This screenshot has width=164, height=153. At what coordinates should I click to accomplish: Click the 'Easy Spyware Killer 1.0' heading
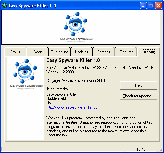[x=73, y=60]
